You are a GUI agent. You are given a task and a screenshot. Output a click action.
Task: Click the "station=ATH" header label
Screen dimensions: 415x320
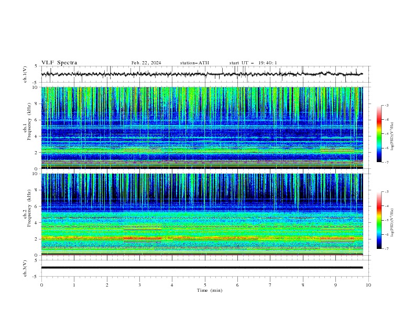(194, 63)
